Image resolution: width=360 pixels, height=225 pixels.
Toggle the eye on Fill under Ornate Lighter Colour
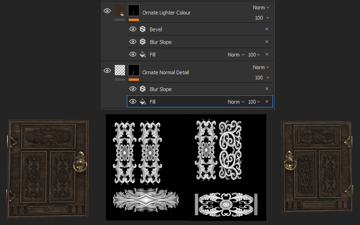point(133,55)
